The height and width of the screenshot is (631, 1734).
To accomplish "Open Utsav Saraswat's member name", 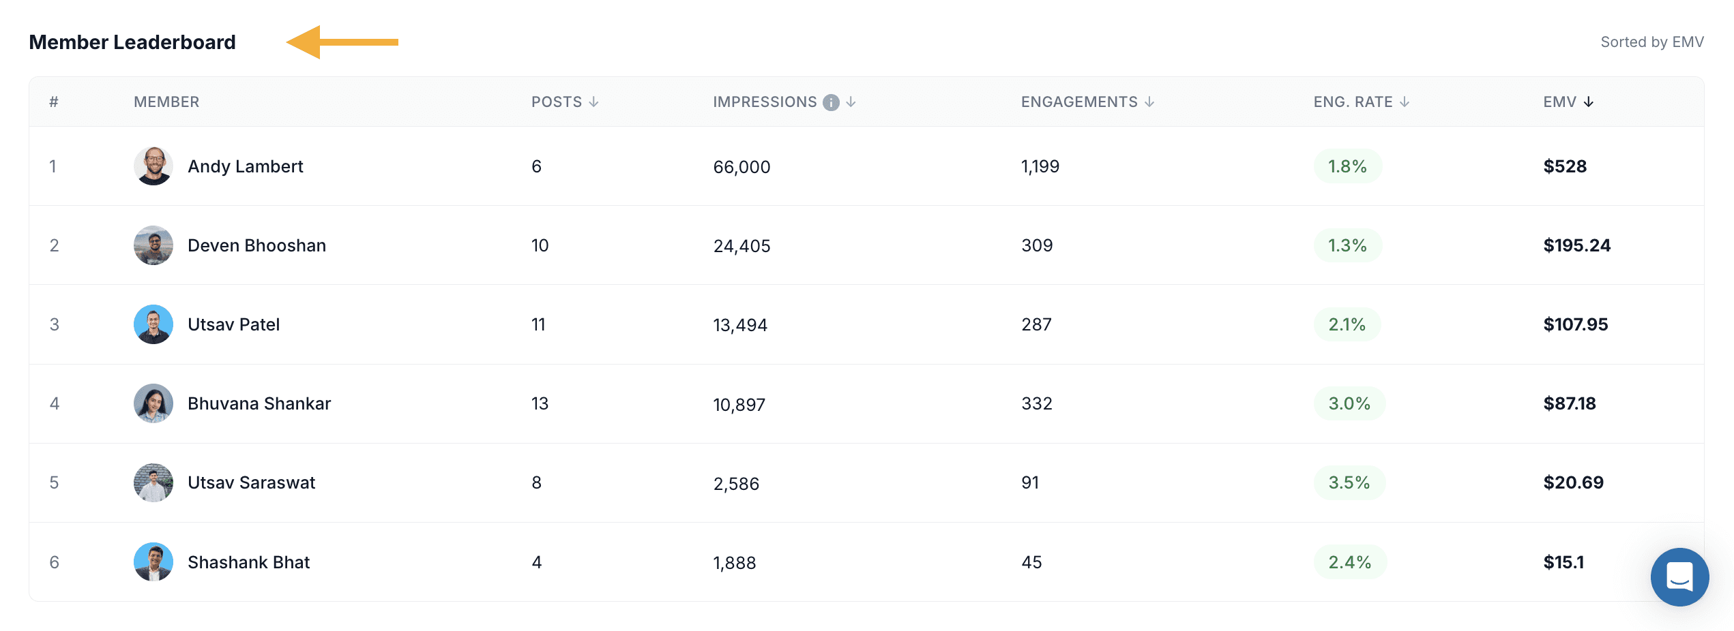I will click(252, 482).
